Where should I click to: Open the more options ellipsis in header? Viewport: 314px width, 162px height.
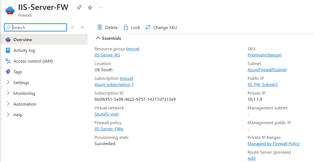click(101, 7)
